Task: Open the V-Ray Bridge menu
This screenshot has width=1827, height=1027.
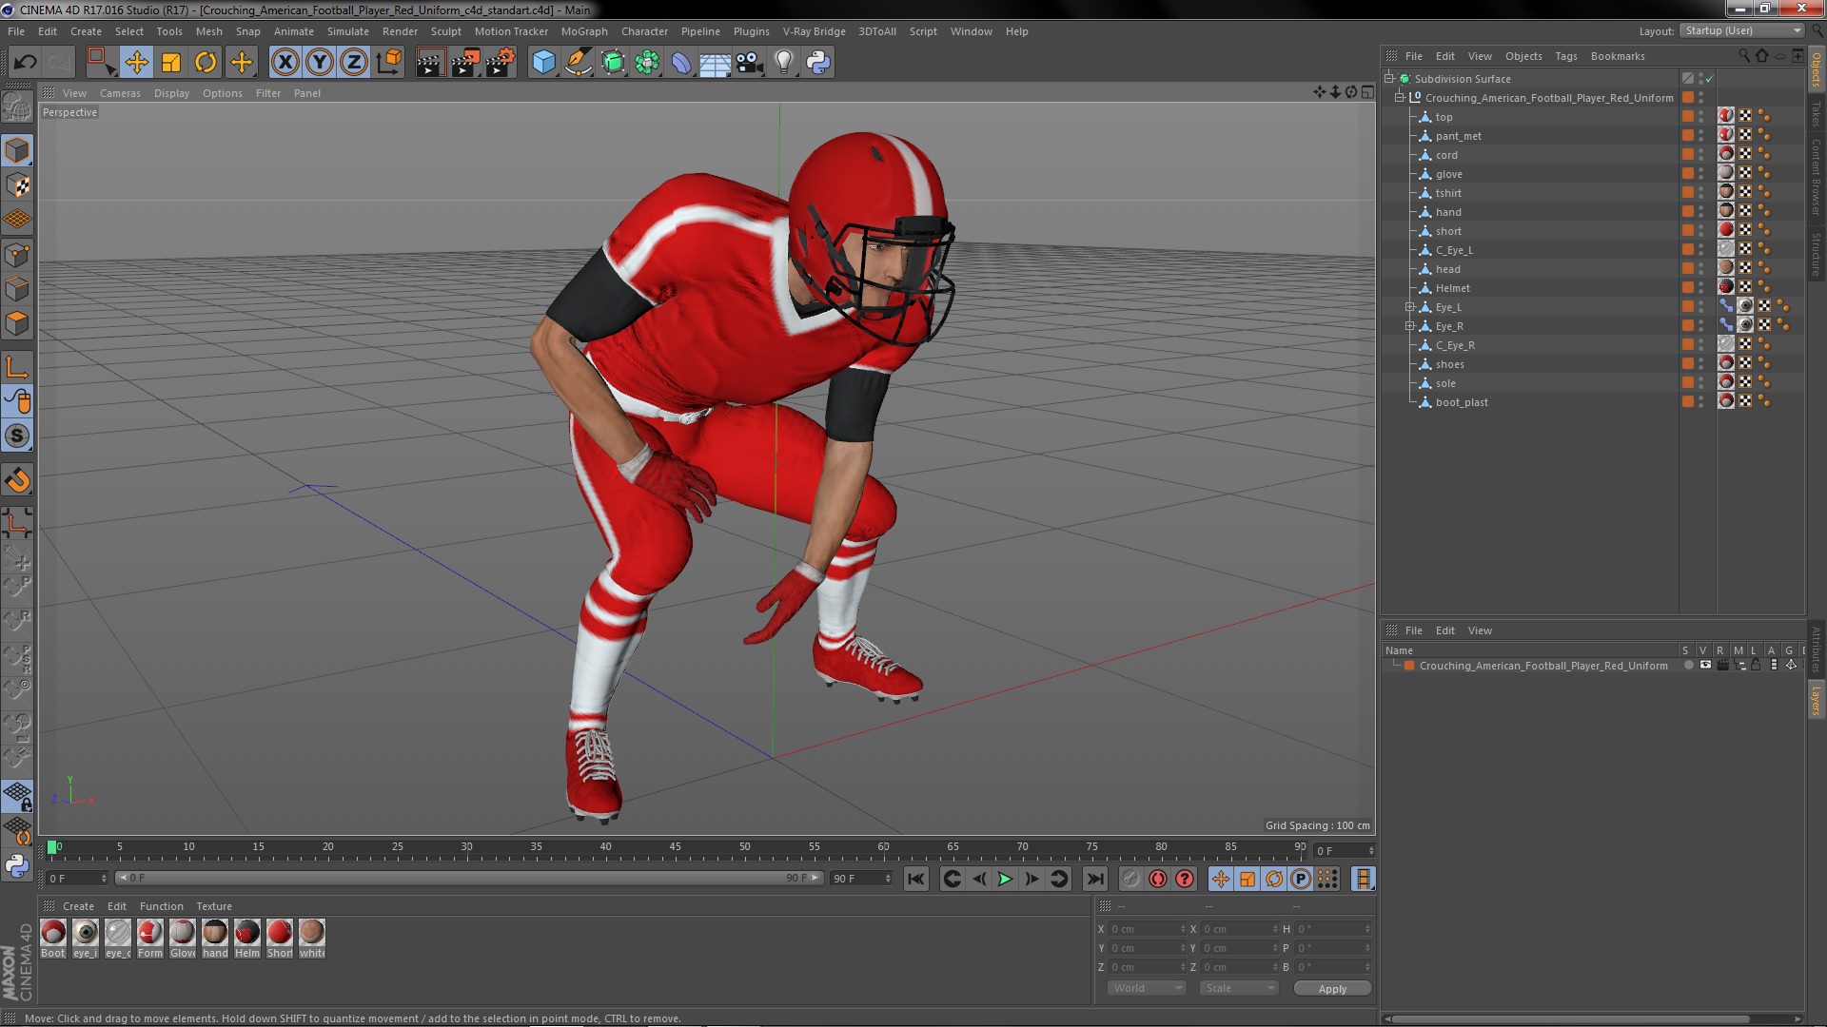Action: pyautogui.click(x=814, y=31)
